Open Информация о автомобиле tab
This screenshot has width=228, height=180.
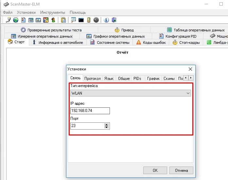(x=58, y=43)
